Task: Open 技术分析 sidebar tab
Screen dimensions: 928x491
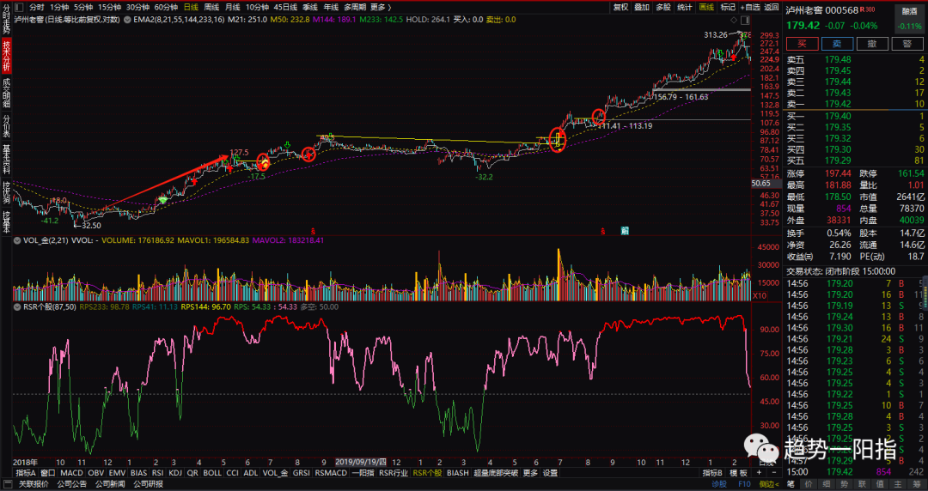Action: [6, 56]
